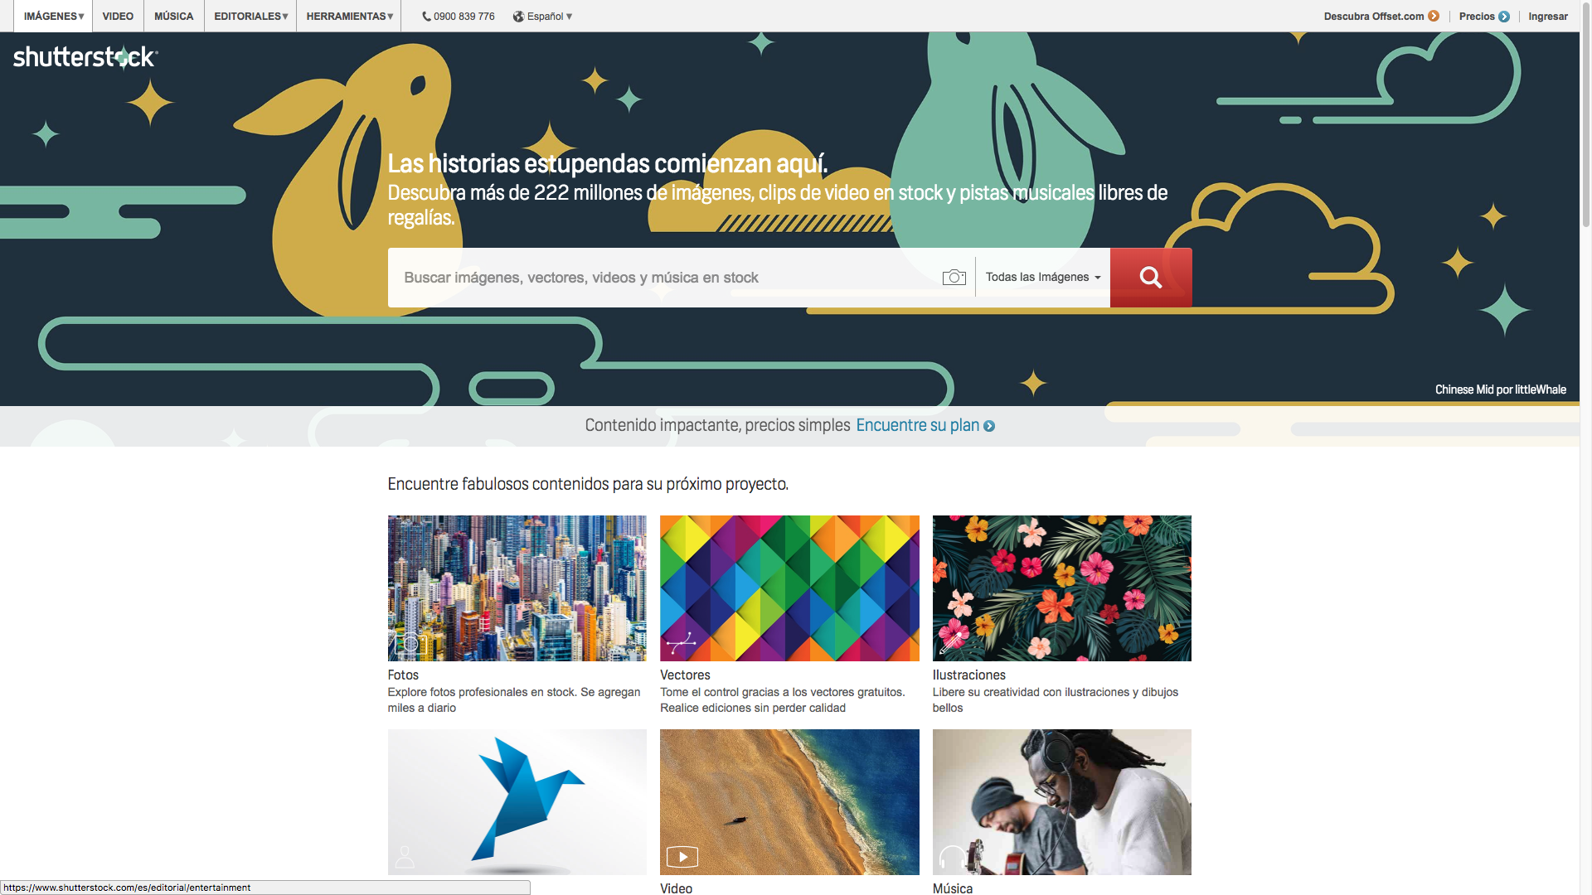Click the Ingresar link
The image size is (1592, 895).
pyautogui.click(x=1548, y=16)
